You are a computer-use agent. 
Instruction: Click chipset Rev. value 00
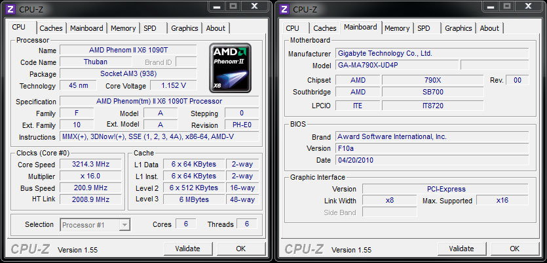point(518,80)
